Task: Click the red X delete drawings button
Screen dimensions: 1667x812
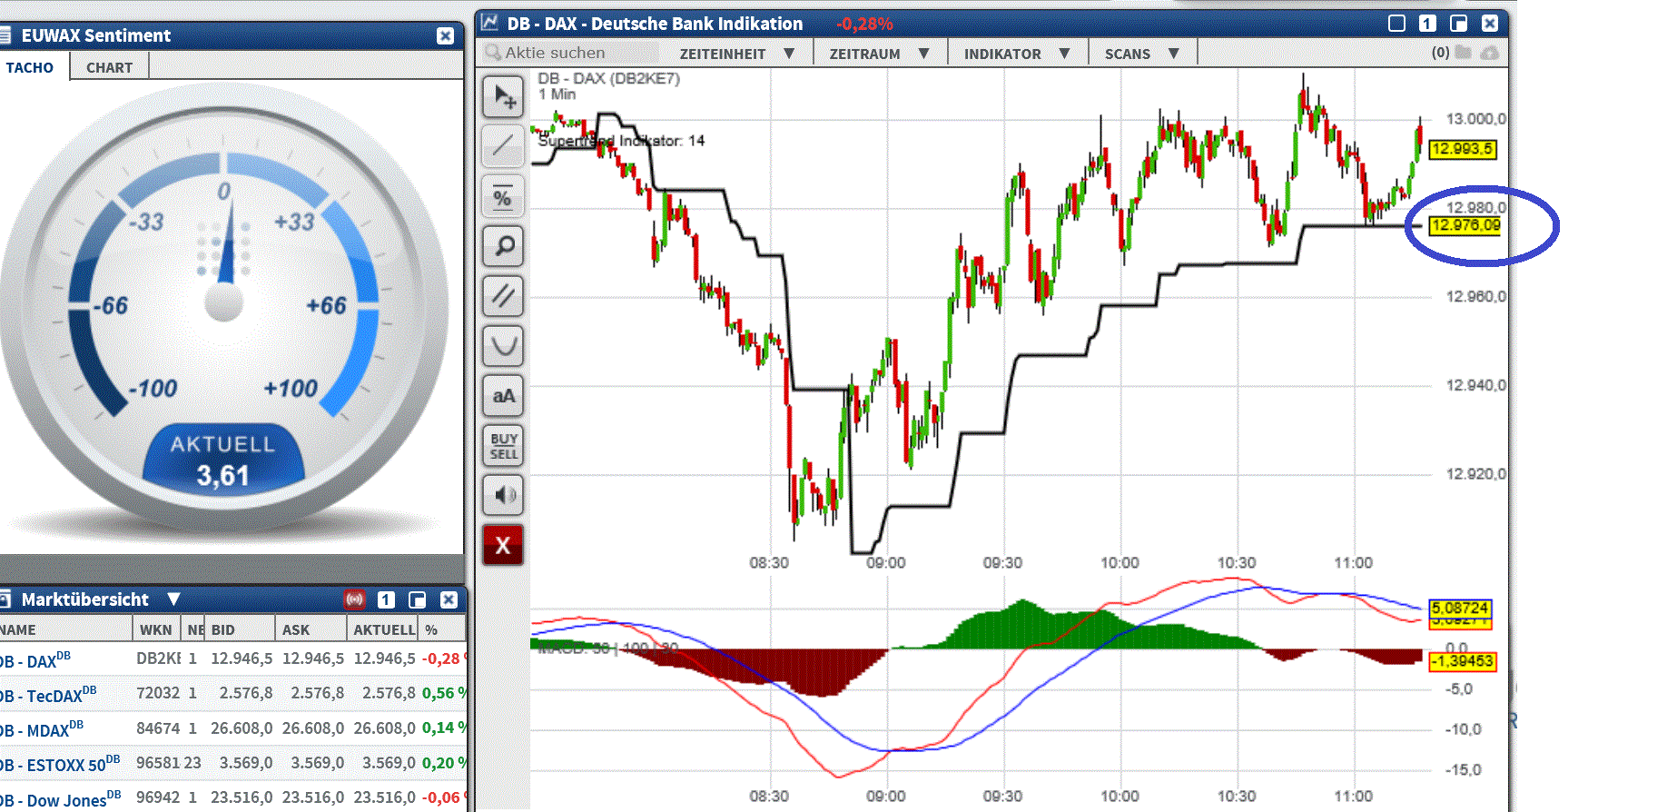Action: pos(503,546)
